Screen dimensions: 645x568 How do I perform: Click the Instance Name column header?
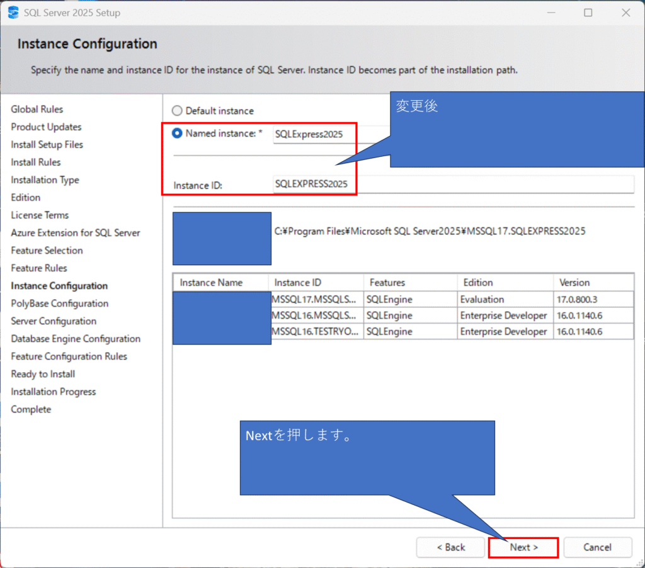(x=221, y=283)
